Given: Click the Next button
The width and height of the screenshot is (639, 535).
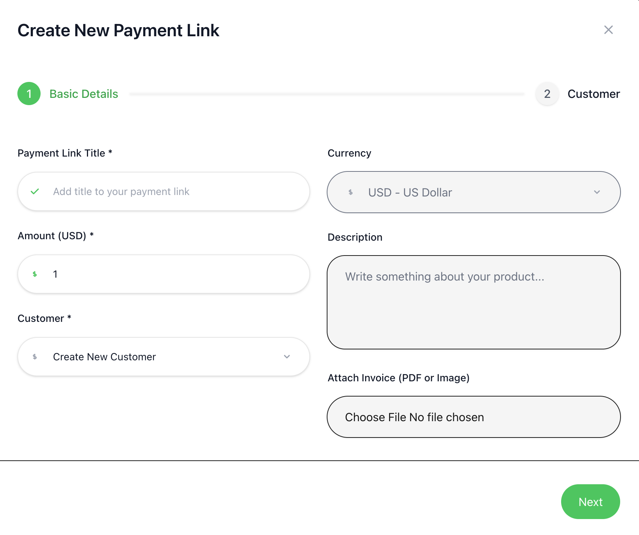Looking at the screenshot, I should [x=590, y=502].
